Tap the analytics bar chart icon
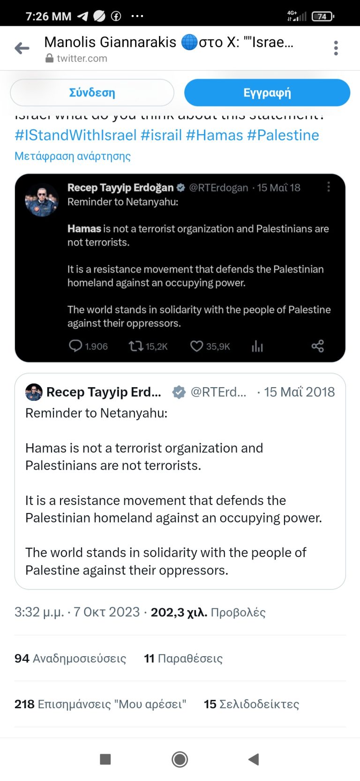 coord(257,346)
